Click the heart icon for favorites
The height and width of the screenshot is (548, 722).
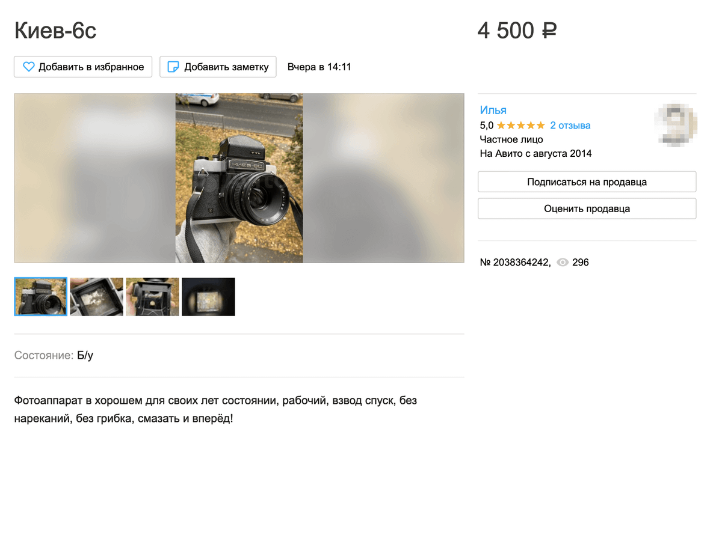(28, 67)
